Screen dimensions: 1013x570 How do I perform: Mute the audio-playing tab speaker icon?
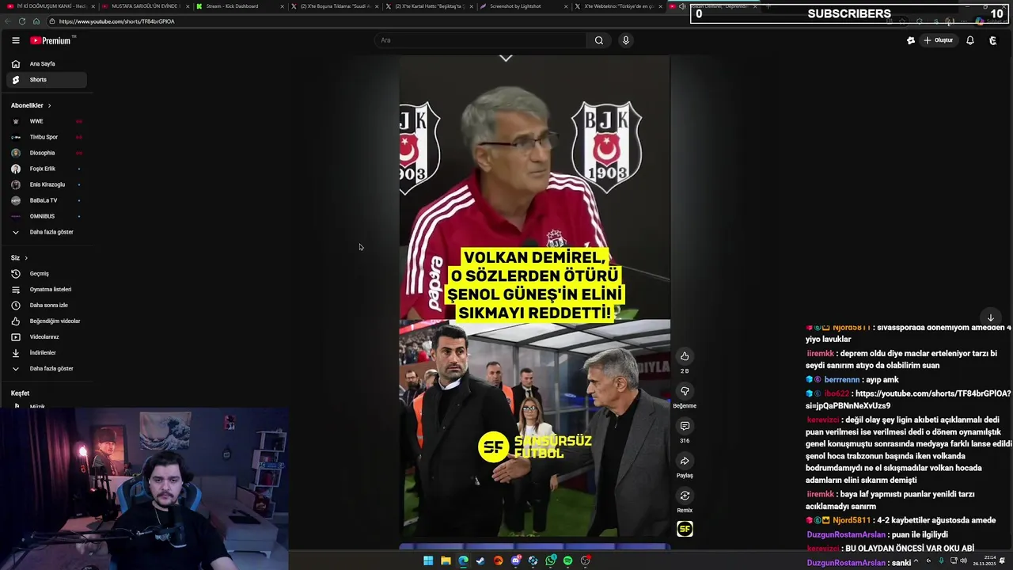(682, 6)
